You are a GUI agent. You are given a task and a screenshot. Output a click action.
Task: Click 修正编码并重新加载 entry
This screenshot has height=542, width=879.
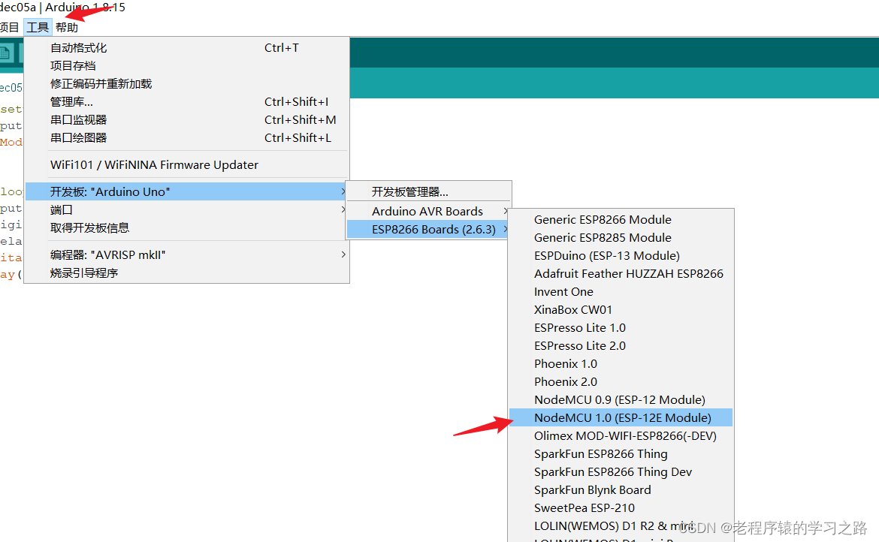point(187,84)
